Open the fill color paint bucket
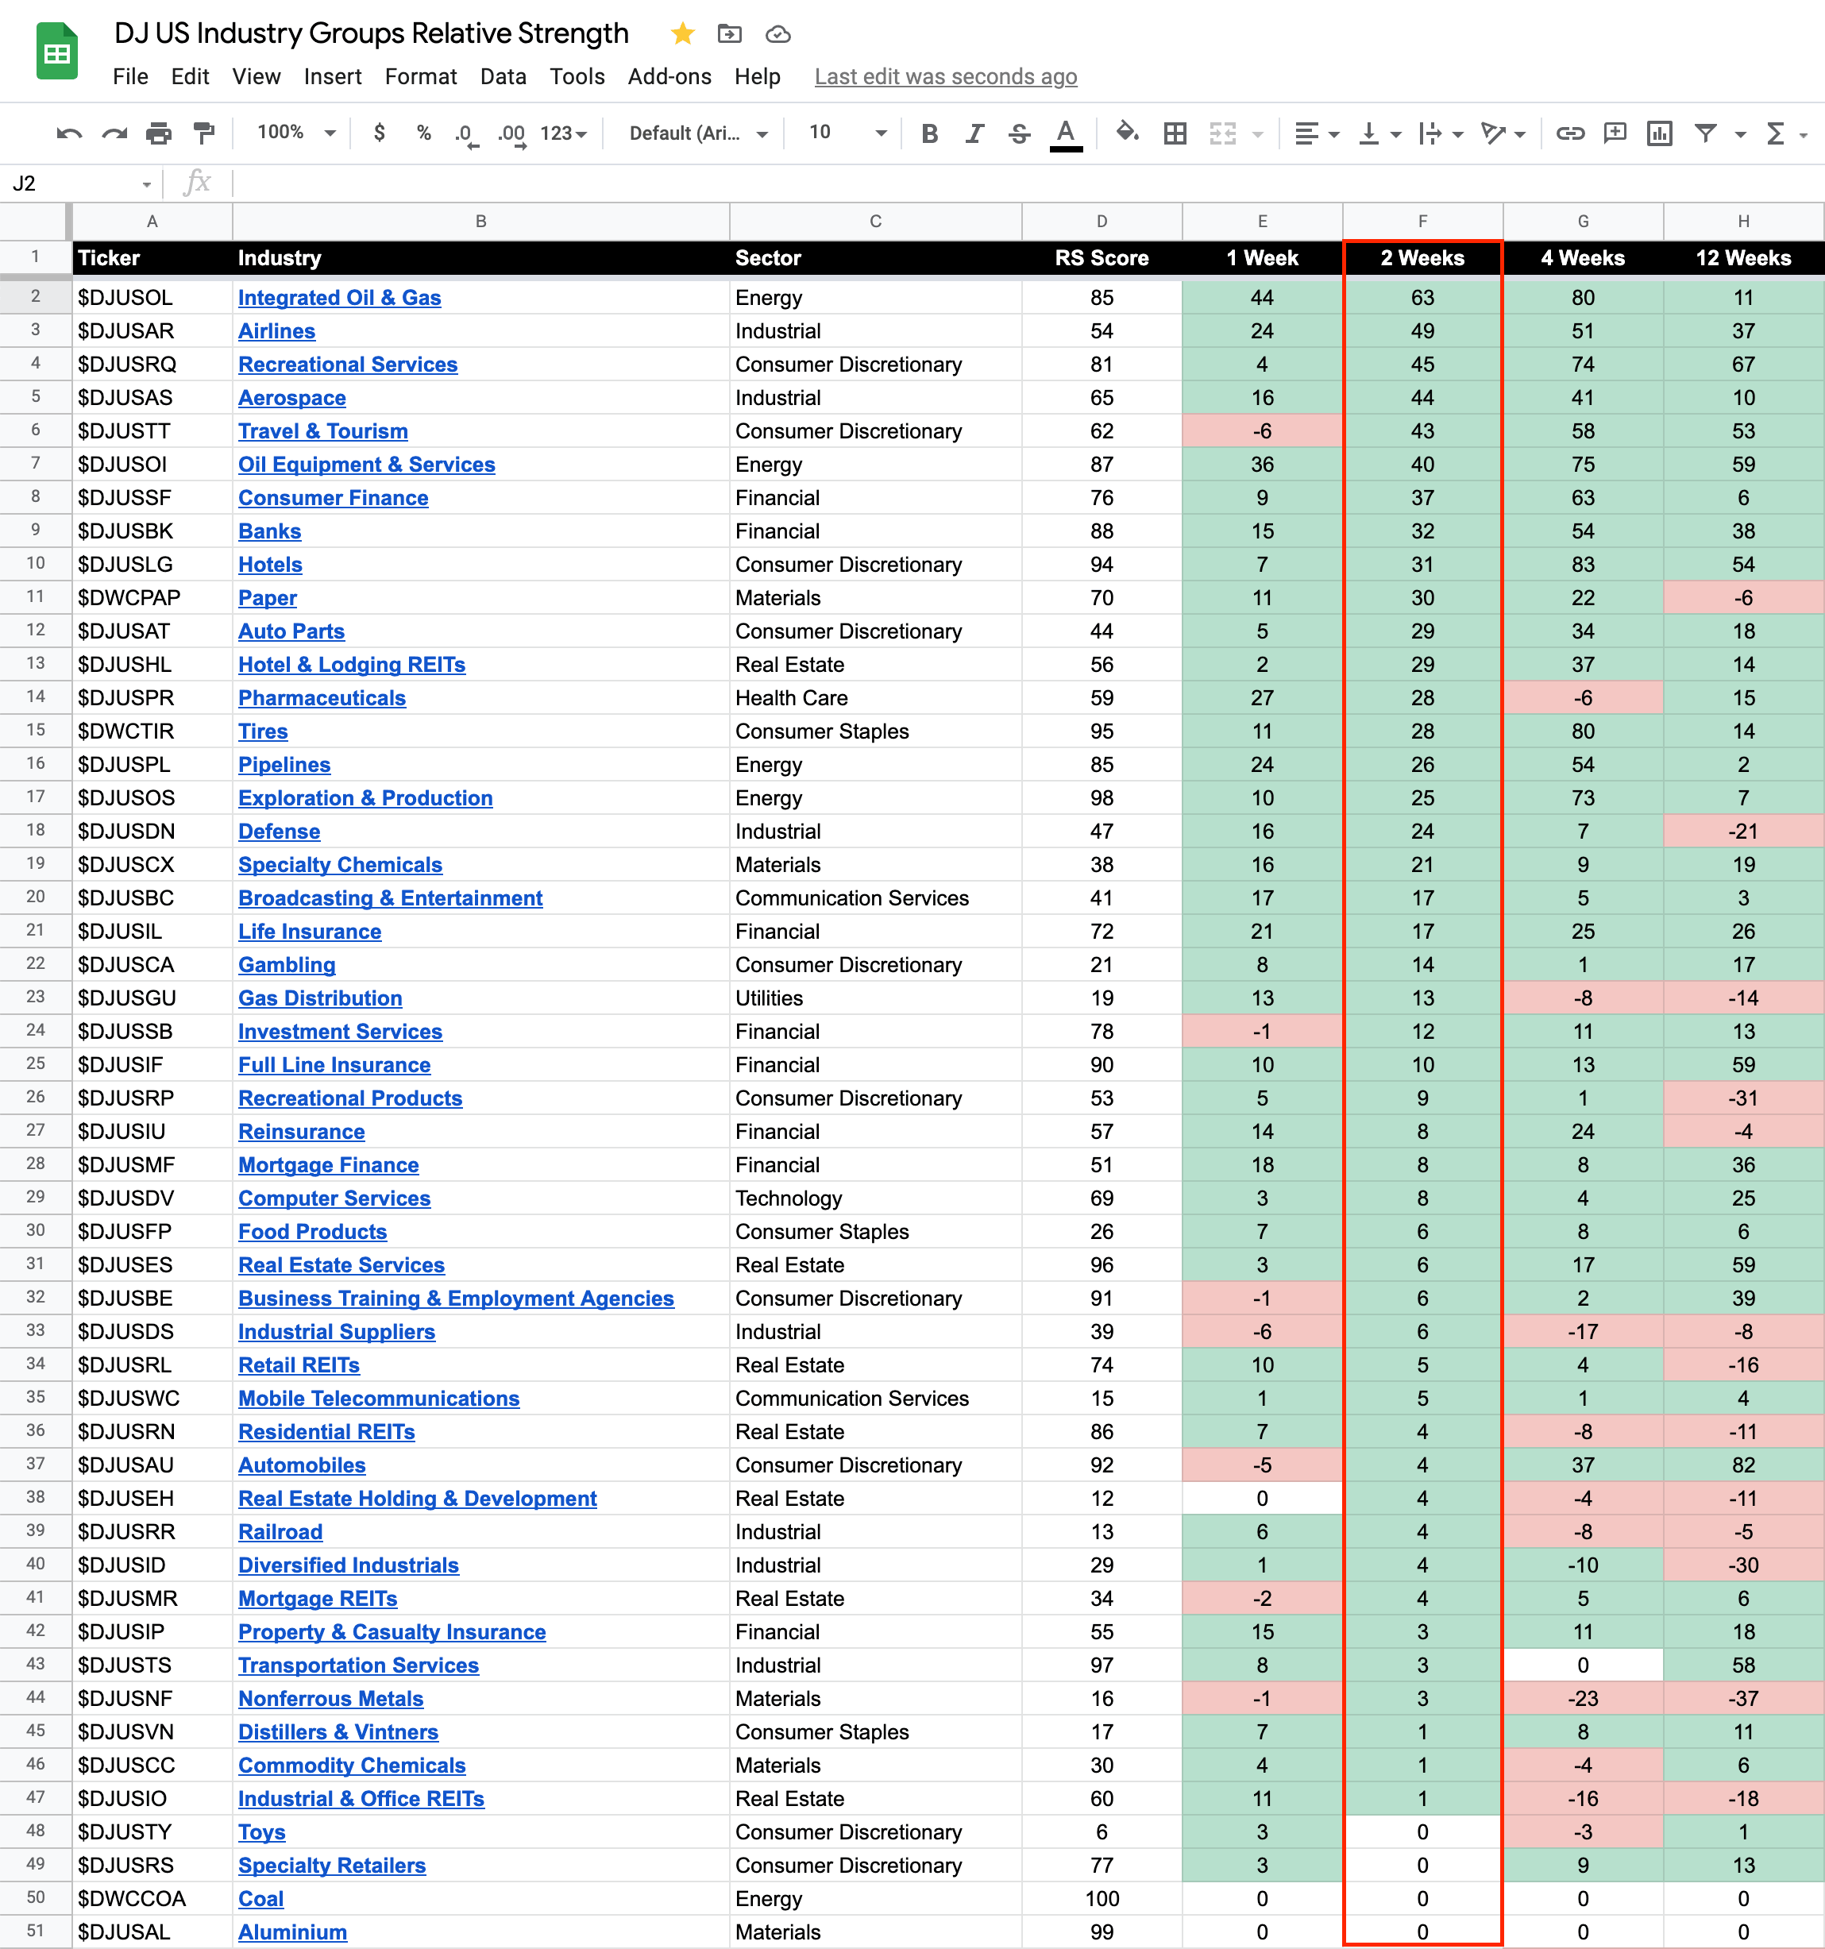This screenshot has width=1825, height=1949. click(1127, 133)
